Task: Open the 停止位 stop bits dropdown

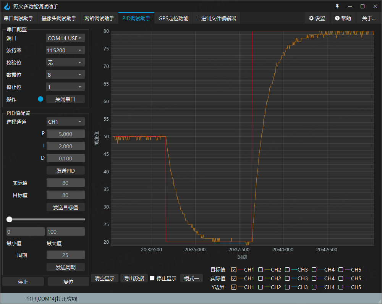Action: 65,87
